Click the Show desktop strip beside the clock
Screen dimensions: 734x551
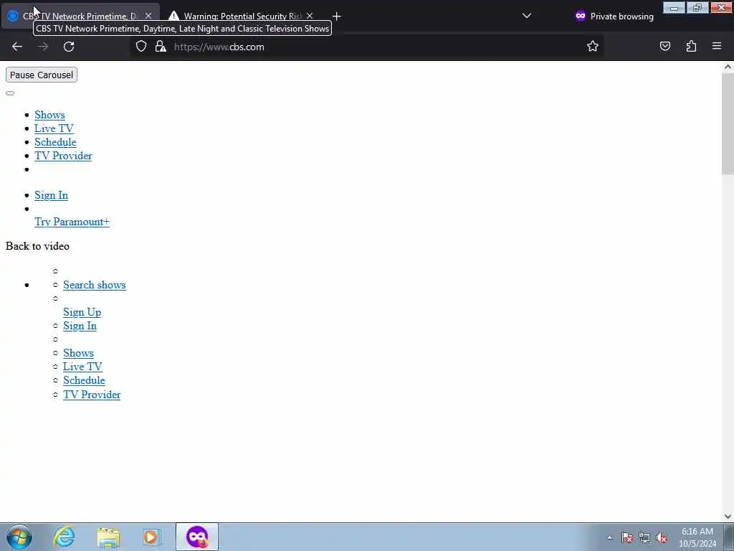click(729, 537)
